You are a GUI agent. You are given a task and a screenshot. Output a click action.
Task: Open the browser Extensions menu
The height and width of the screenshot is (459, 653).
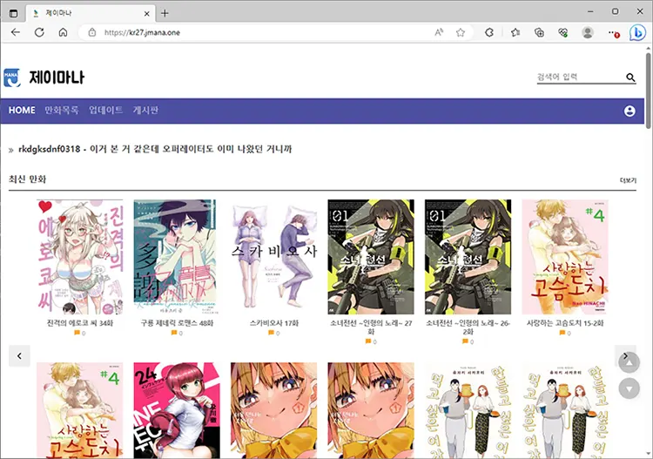coord(489,32)
